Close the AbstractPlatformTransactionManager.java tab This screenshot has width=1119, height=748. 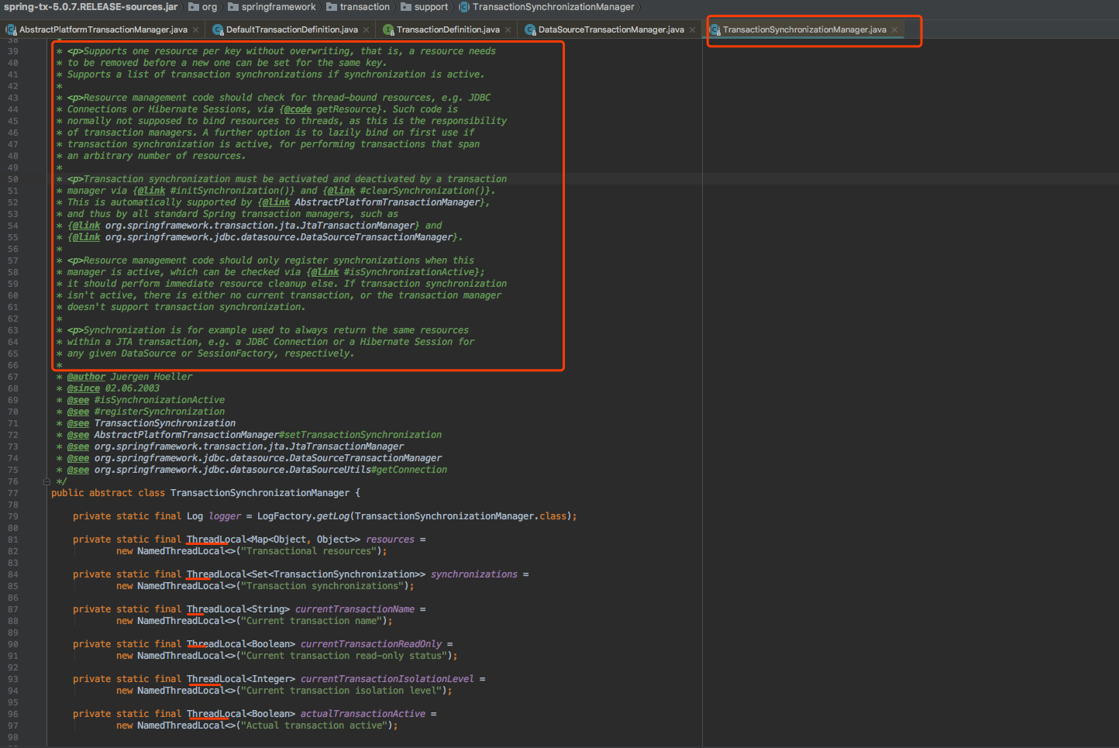(196, 30)
